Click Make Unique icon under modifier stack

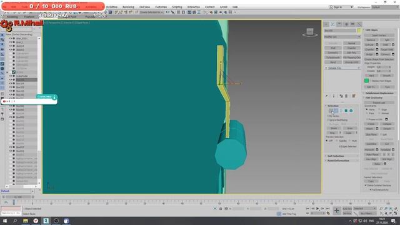341,96
